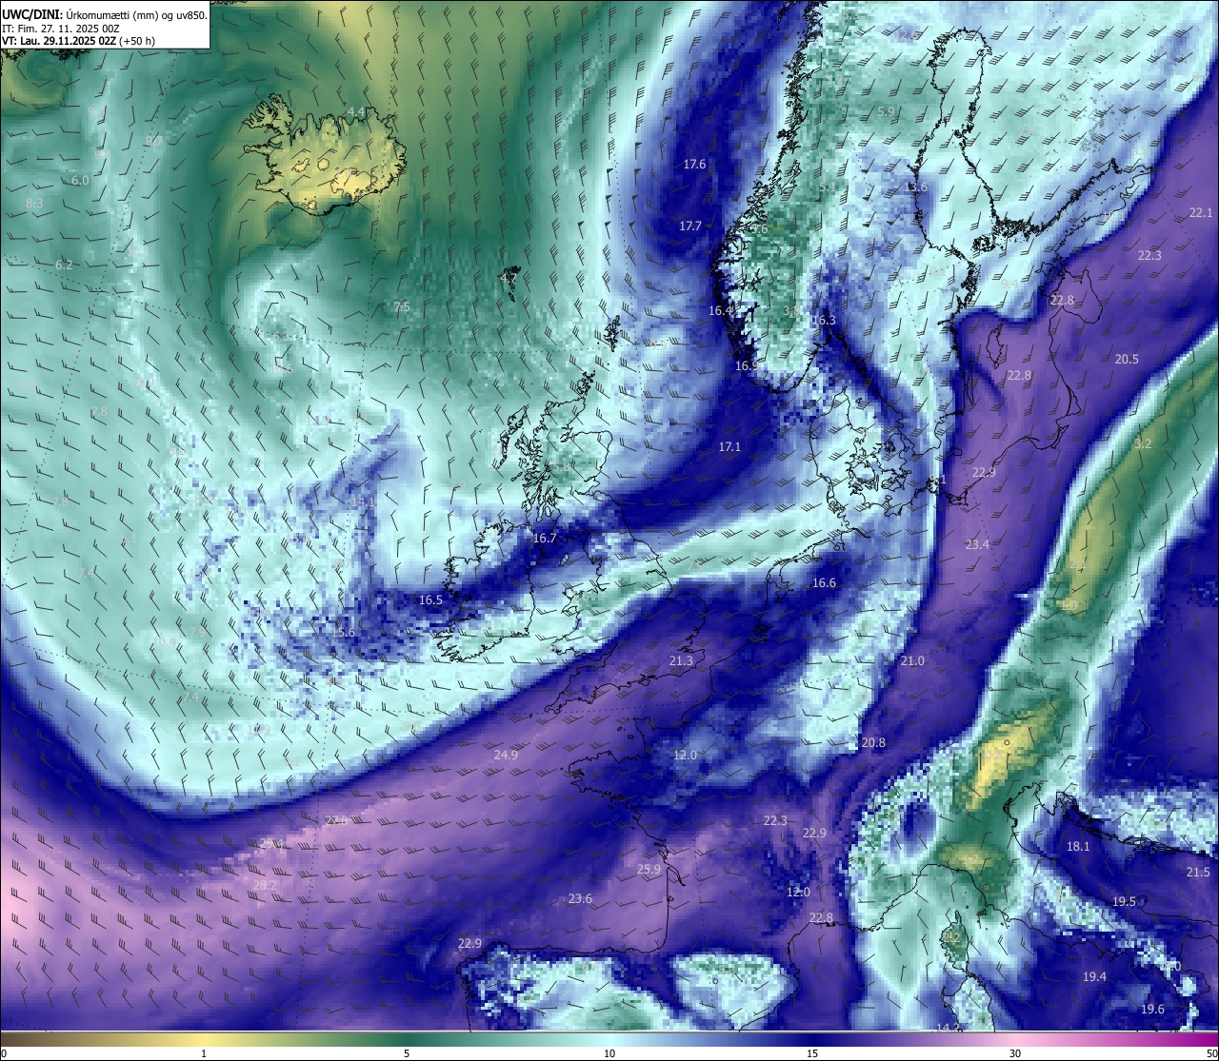Click the 16.3 value near Oslo

(x=824, y=320)
